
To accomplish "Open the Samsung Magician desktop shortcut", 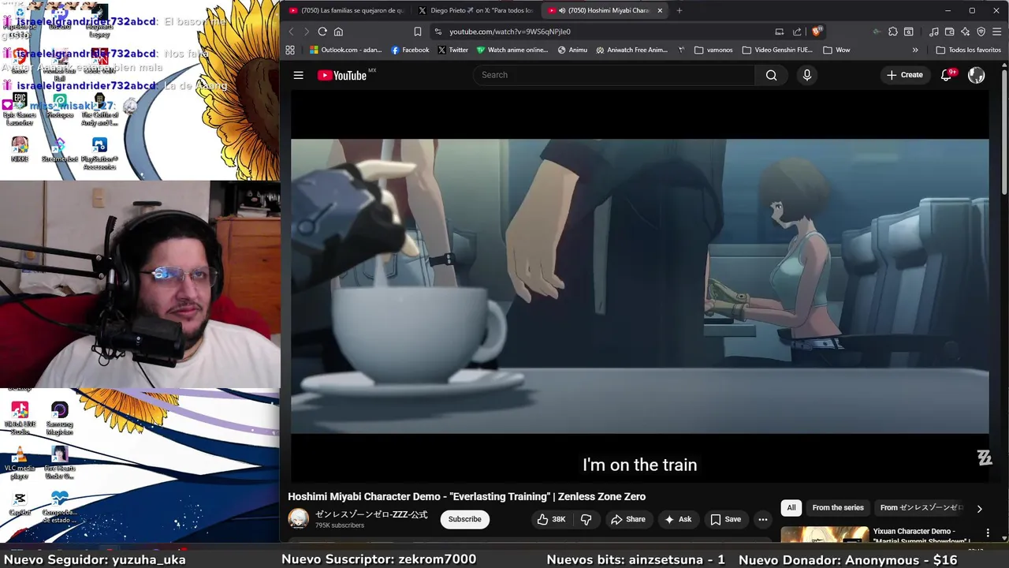I will pyautogui.click(x=60, y=419).
